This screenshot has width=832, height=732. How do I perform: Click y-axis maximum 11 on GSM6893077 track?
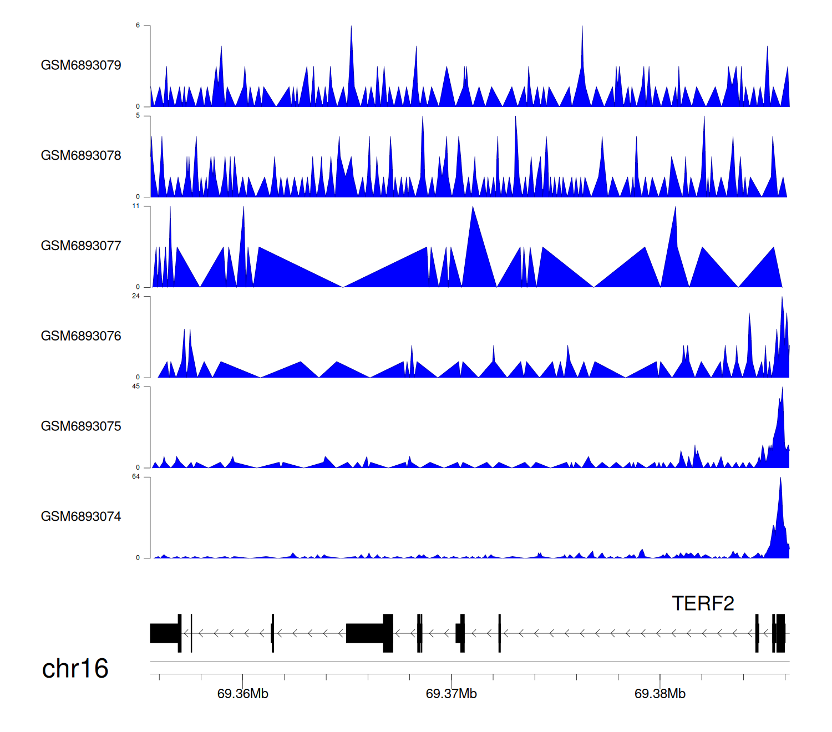[136, 206]
